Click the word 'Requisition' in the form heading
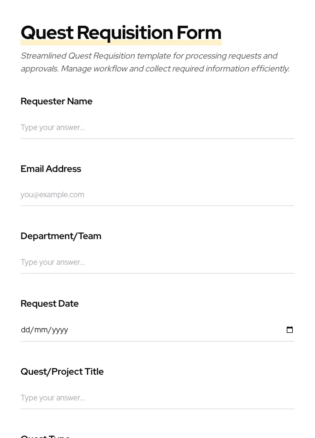 tap(125, 33)
